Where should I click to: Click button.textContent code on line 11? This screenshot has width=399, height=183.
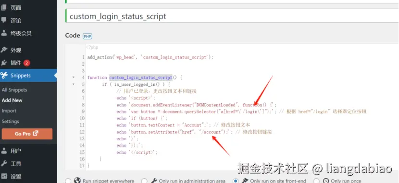tap(163, 125)
